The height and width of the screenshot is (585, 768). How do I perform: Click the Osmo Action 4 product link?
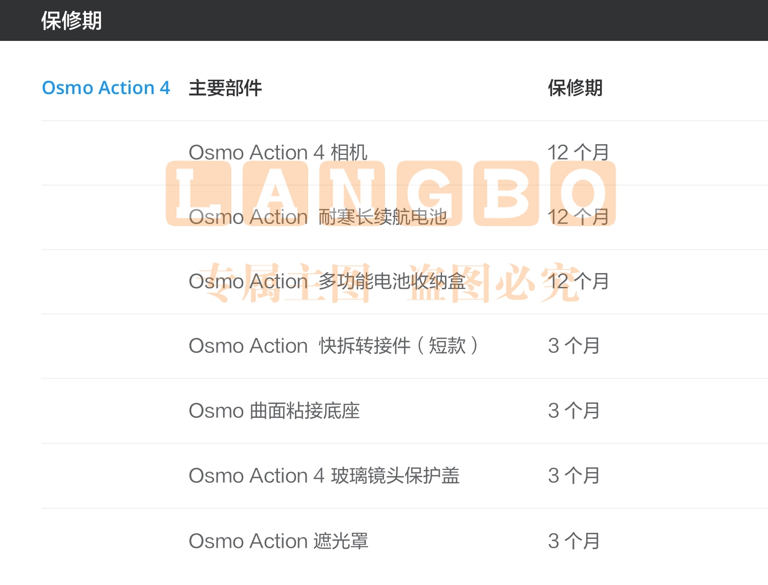[x=105, y=87]
